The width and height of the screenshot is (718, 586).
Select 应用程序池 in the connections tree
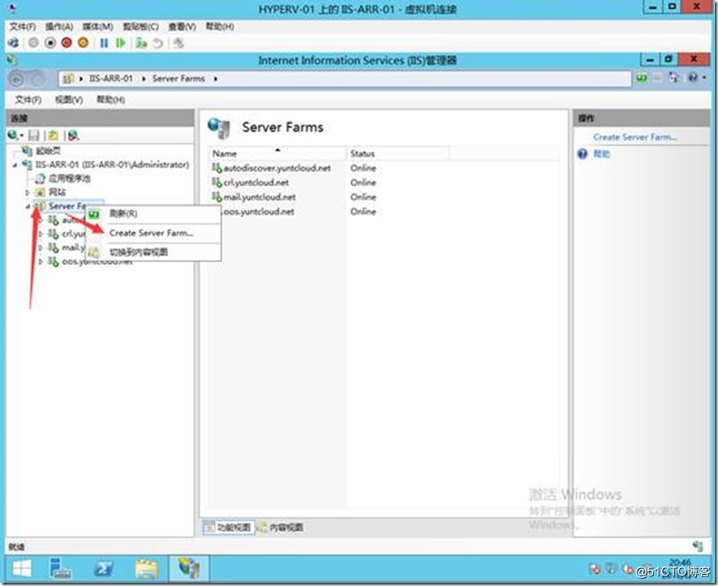click(69, 179)
